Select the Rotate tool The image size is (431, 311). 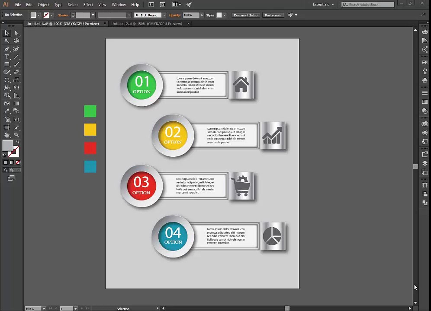click(x=6, y=80)
